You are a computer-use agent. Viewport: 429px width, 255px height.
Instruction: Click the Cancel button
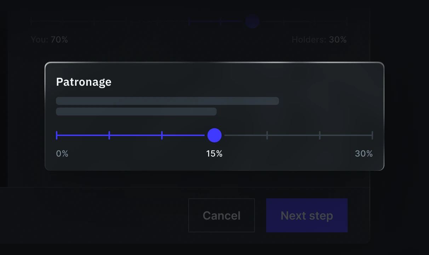click(222, 215)
